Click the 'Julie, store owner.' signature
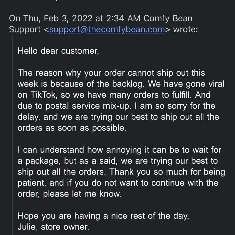The width and height of the screenshot is (235, 235). click(53, 227)
